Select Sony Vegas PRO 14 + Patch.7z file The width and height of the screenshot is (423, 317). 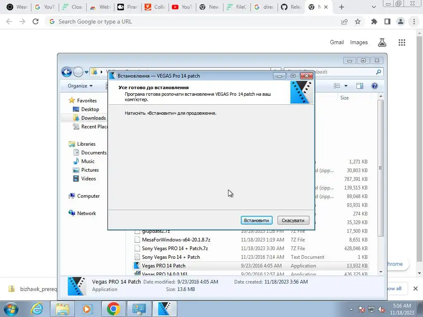click(175, 248)
